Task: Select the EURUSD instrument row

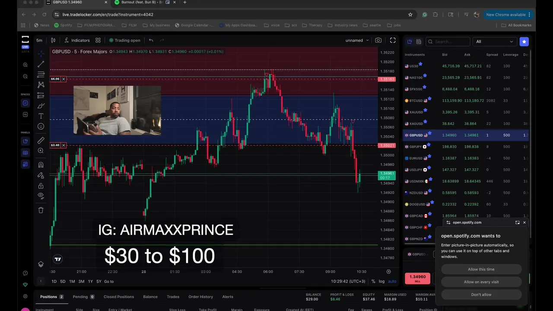Action: [466, 158]
